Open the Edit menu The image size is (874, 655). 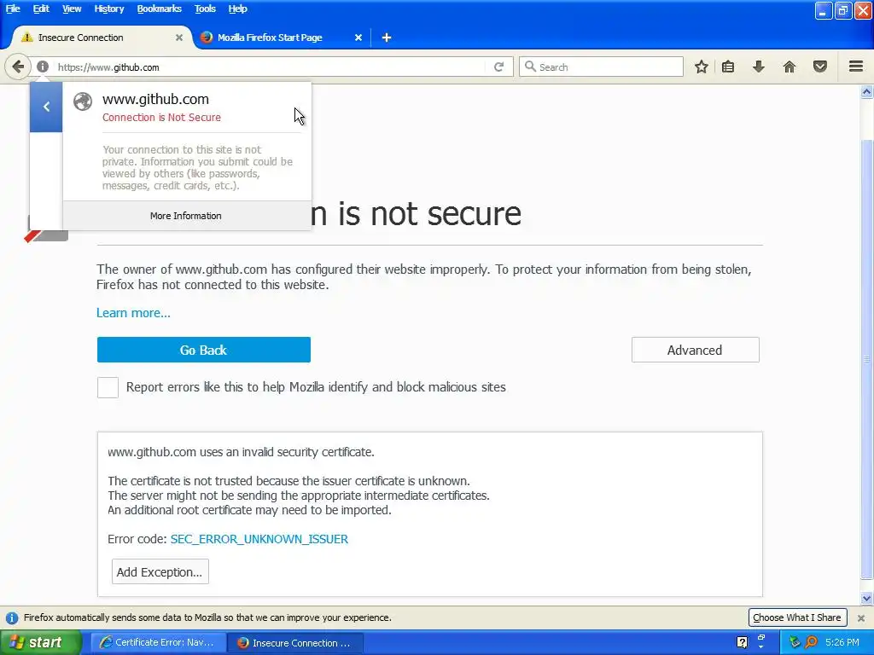pos(41,9)
